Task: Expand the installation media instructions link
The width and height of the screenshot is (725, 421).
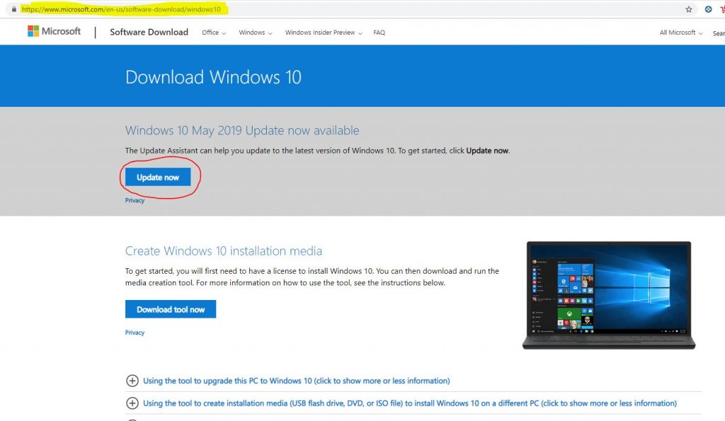Action: click(x=411, y=403)
